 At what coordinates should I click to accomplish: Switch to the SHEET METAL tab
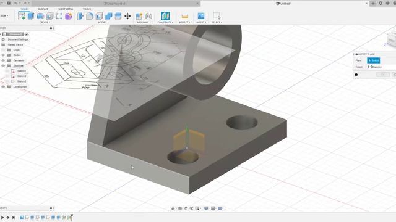(x=66, y=9)
